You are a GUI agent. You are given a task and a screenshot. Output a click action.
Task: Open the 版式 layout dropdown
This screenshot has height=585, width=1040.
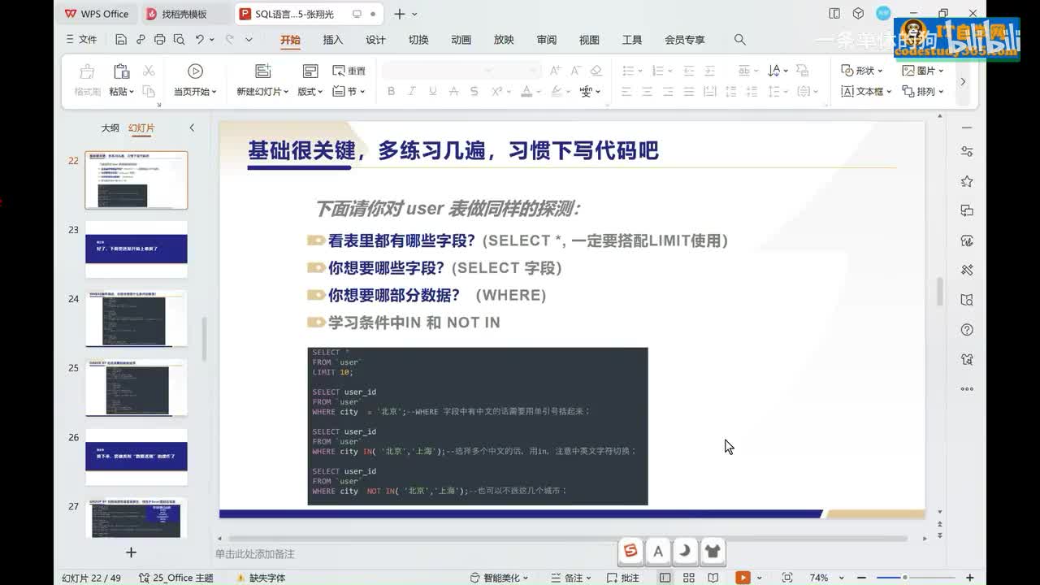310,92
